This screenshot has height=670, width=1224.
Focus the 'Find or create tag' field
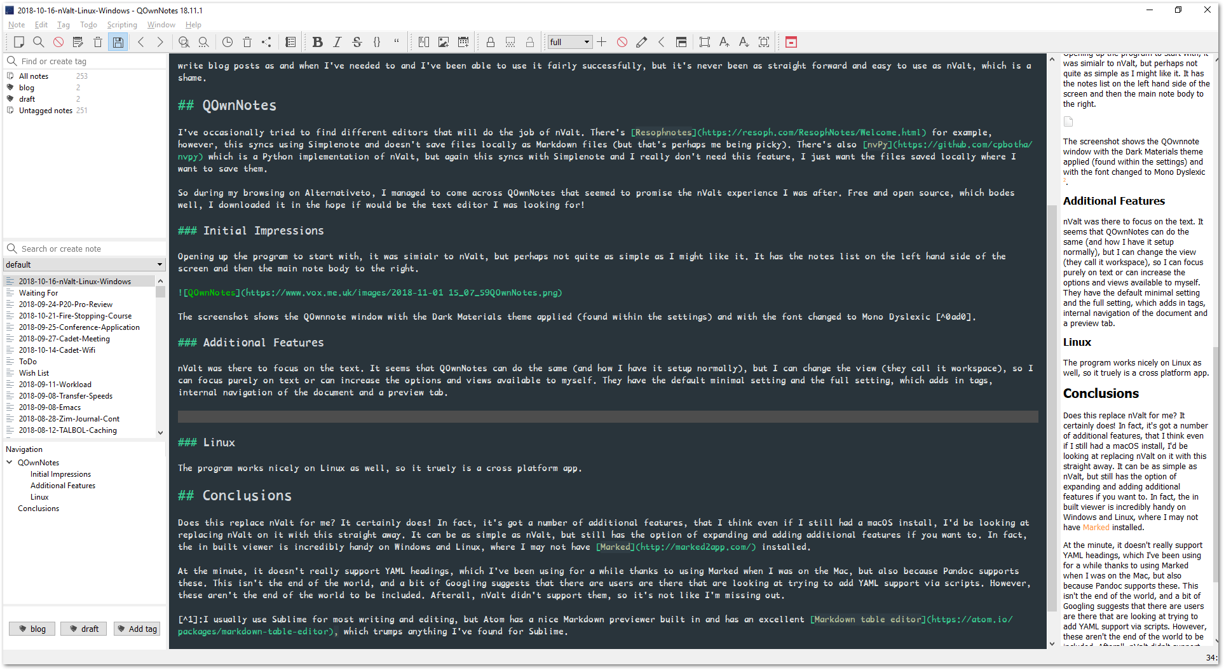click(85, 61)
